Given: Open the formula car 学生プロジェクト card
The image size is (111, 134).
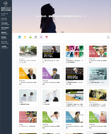Looking at the screenshot, I should point(74,97).
